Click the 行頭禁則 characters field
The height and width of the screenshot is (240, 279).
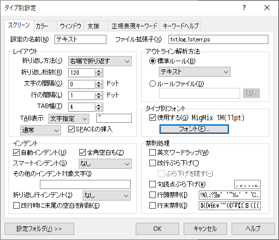[230, 195]
